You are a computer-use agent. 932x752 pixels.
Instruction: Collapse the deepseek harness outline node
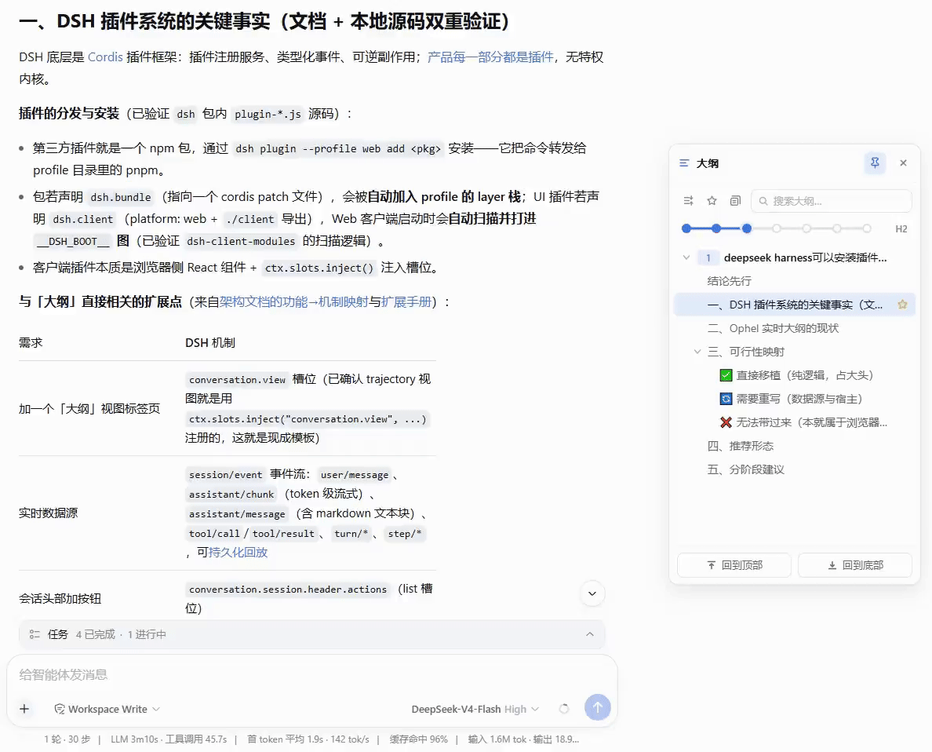click(686, 257)
